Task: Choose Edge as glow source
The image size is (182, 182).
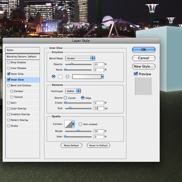Action: tap(83, 98)
